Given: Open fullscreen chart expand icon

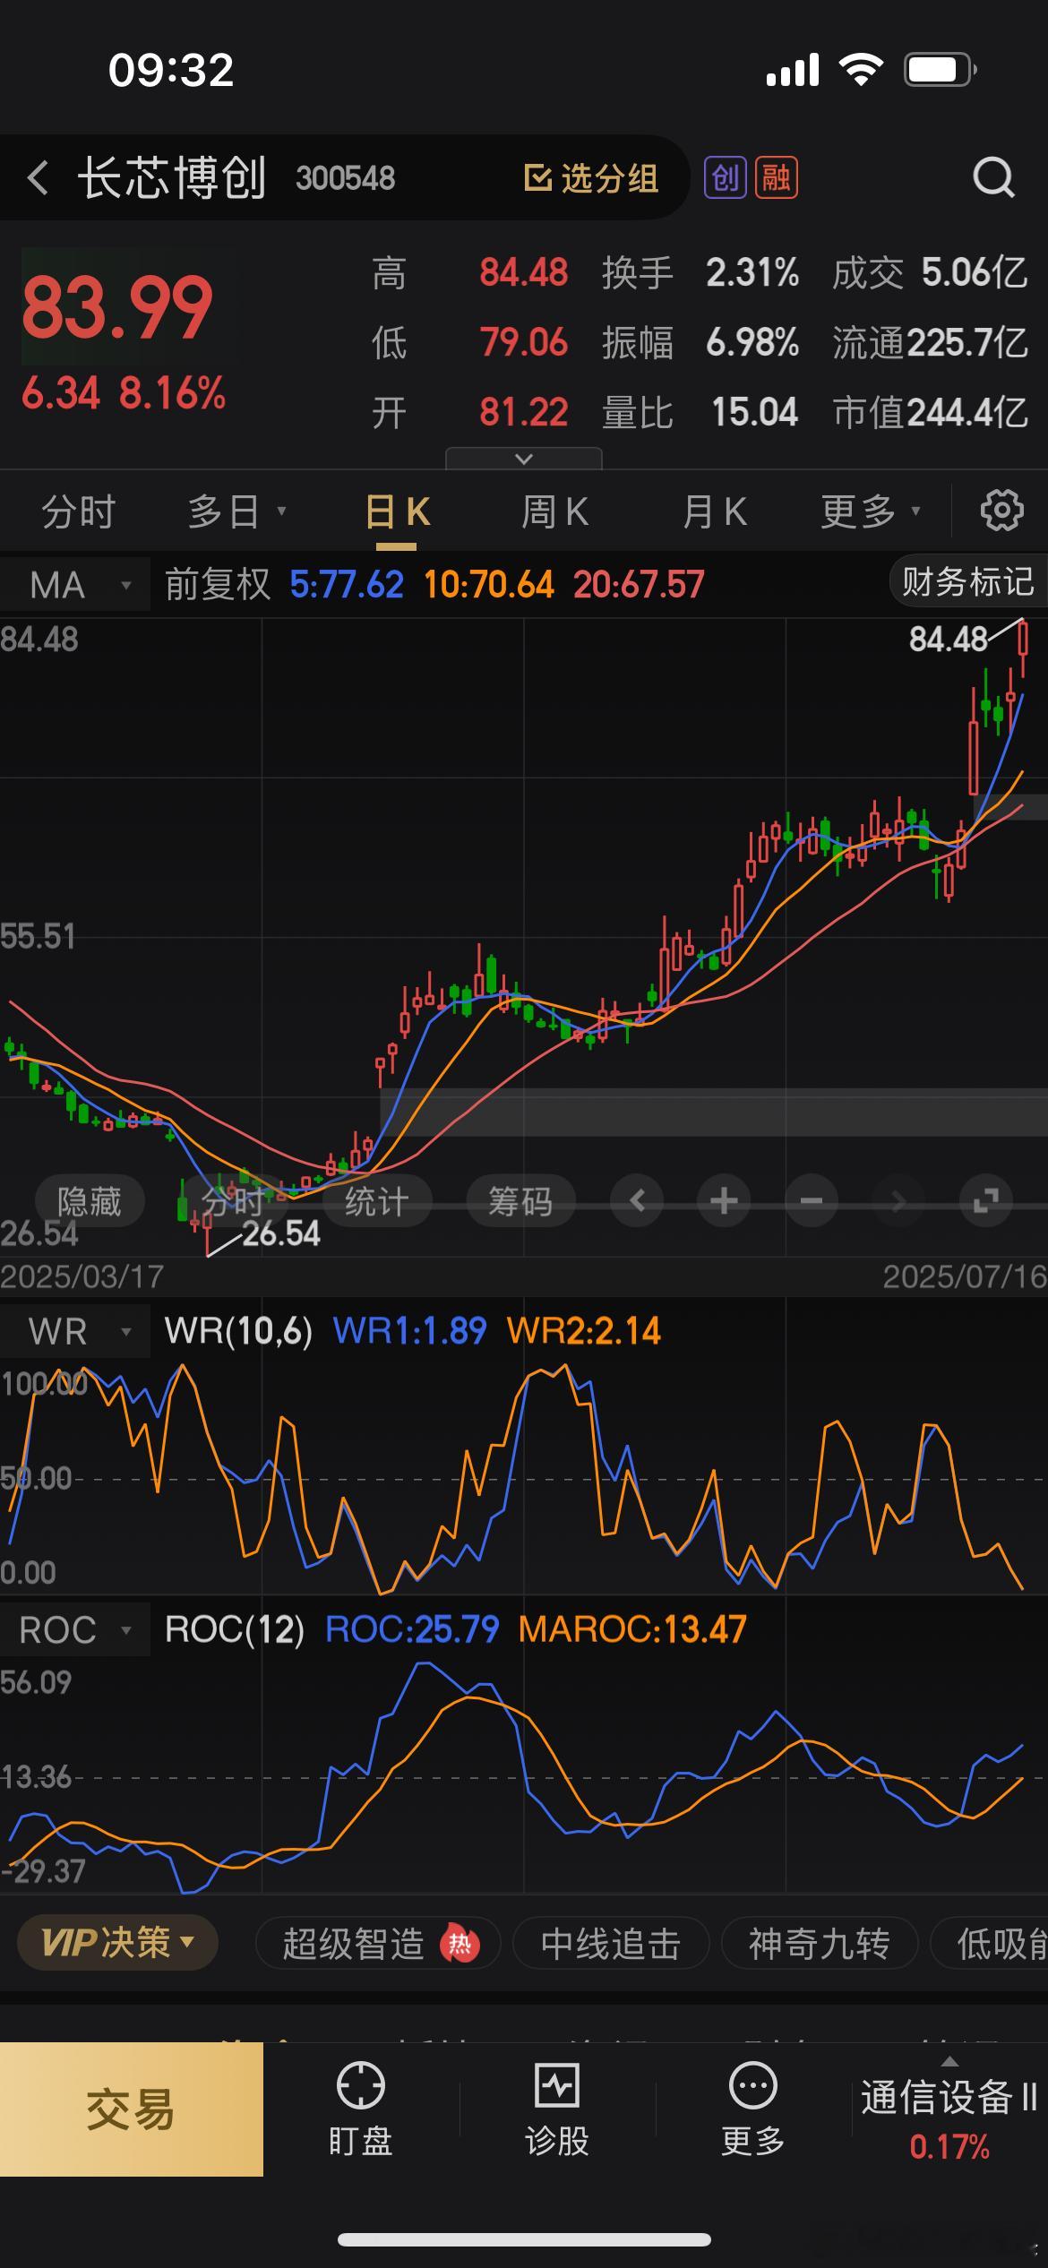Looking at the screenshot, I should [985, 1200].
